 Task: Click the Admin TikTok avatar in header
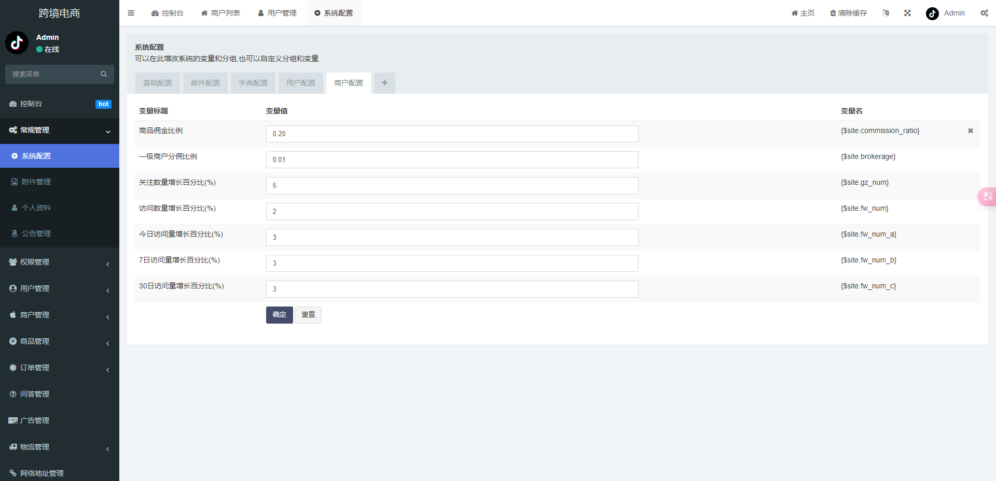click(932, 13)
